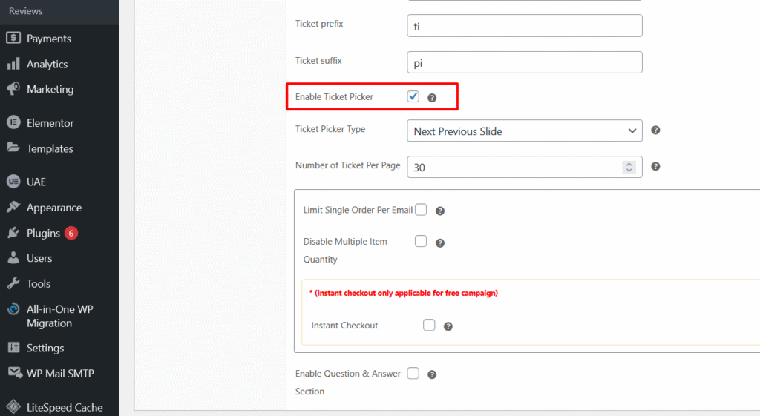The width and height of the screenshot is (760, 416).
Task: Click the help icon beside Enable Ticket Picker
Action: click(x=432, y=98)
